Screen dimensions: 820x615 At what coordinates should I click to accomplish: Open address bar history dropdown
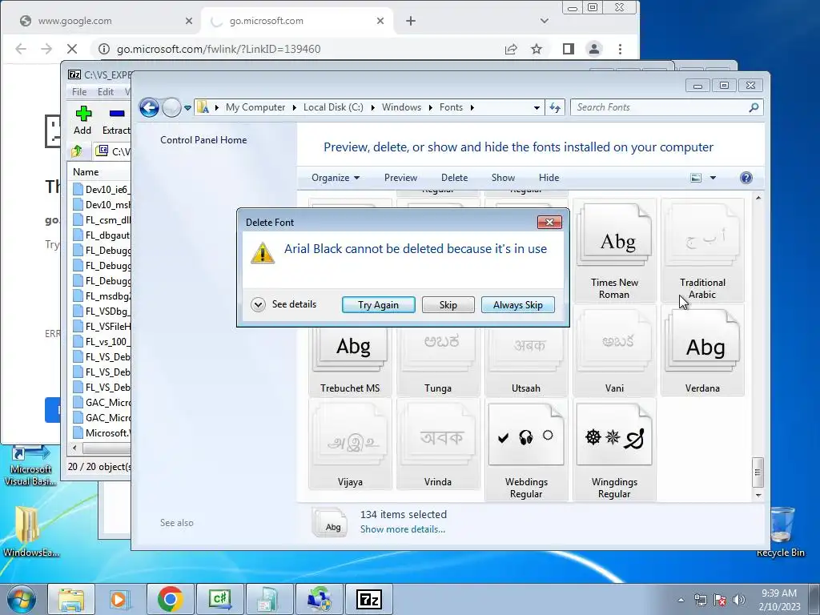537,108
